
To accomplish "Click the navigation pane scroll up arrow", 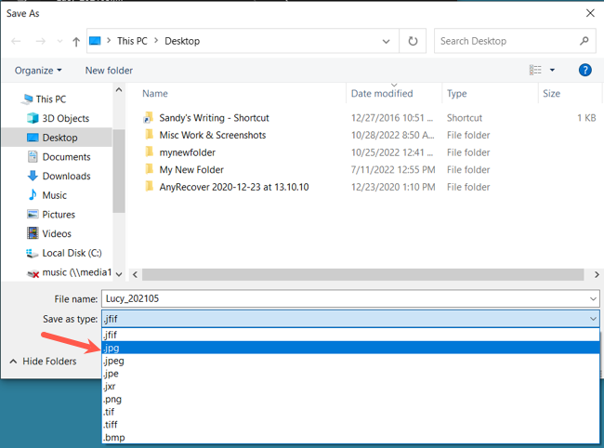I will [x=119, y=90].
